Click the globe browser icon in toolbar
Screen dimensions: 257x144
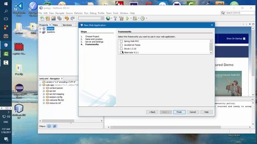pos(108,18)
